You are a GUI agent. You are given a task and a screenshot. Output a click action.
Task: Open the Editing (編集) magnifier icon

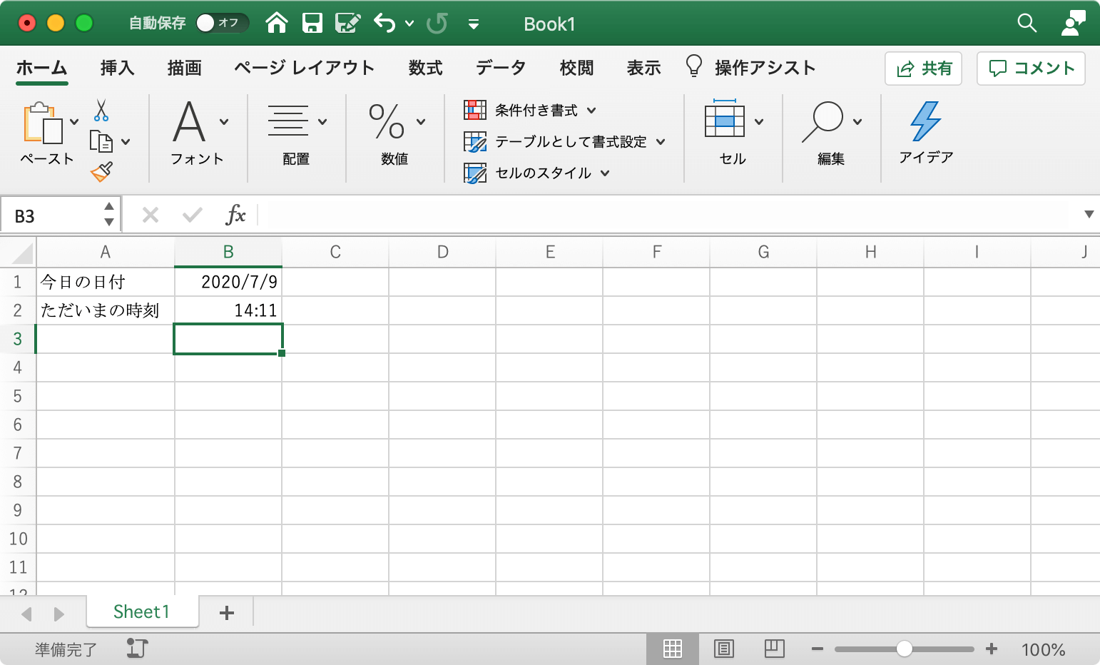tap(823, 121)
